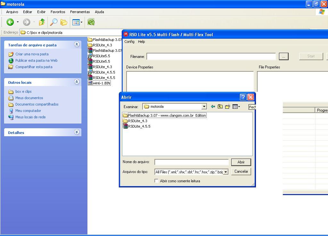Close the Abrir dialog

point(250,97)
